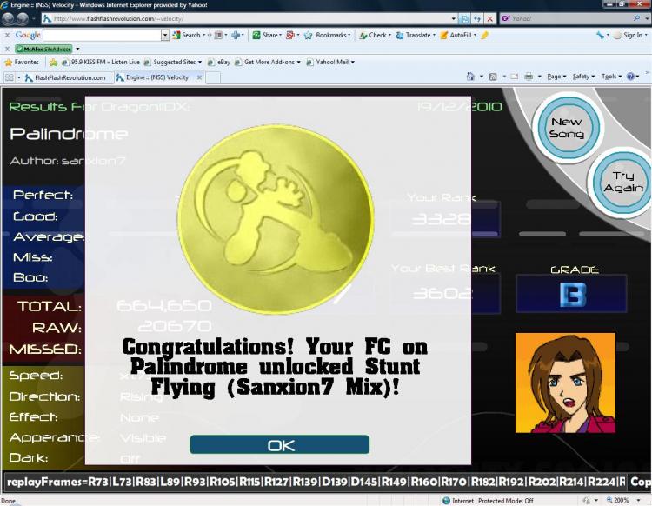Click the Google toolbar Search button
Image resolution: width=652 pixels, height=506 pixels.
click(x=189, y=36)
